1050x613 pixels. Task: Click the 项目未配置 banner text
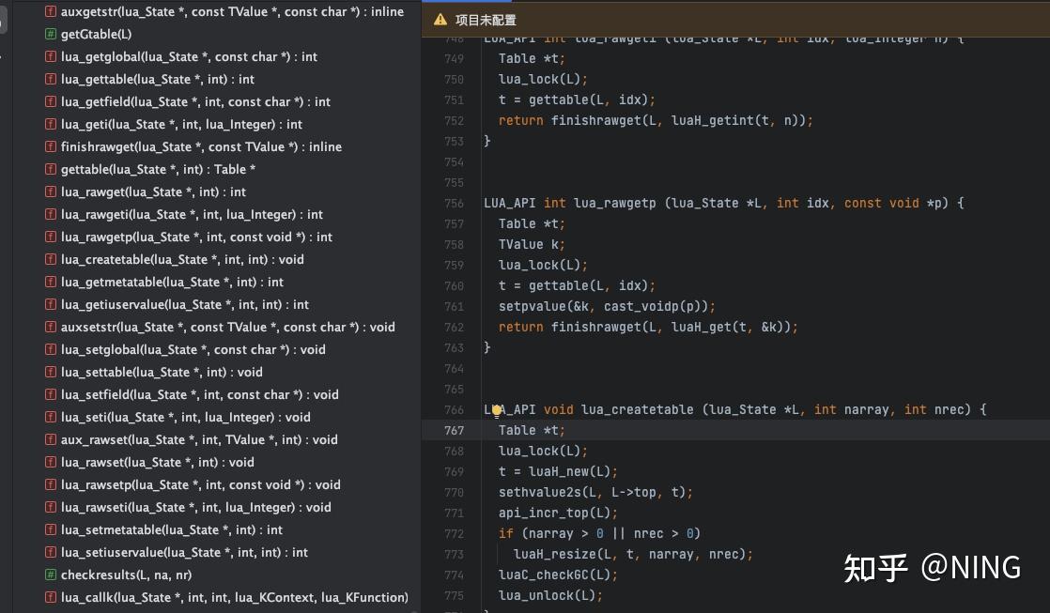pyautogui.click(x=486, y=20)
